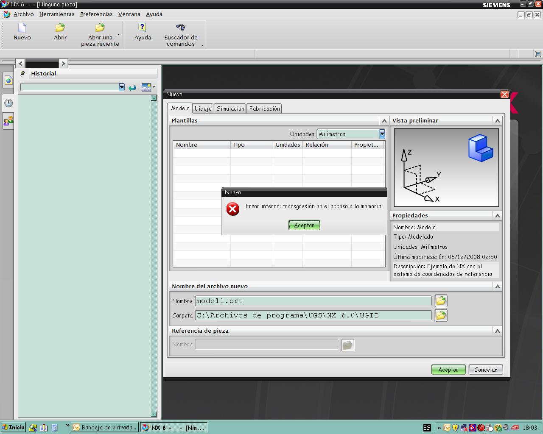Click the ATI tray icon
This screenshot has height=434, width=543.
(515, 428)
